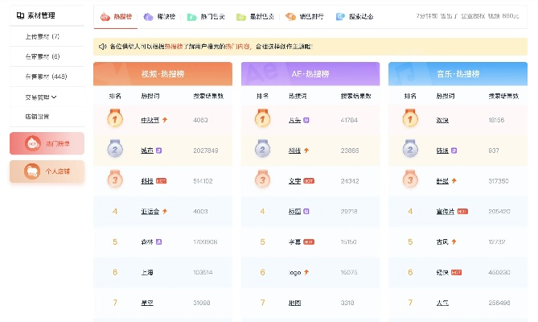538x322 pixels.
Task: Open keyword 星空 in video ranking
Action: 147,303
